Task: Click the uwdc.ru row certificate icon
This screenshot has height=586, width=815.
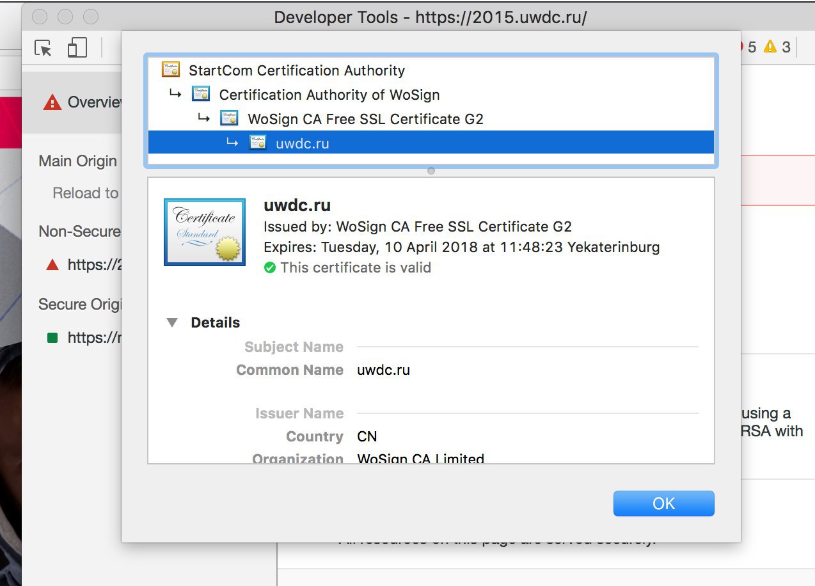Action: pyautogui.click(x=258, y=143)
